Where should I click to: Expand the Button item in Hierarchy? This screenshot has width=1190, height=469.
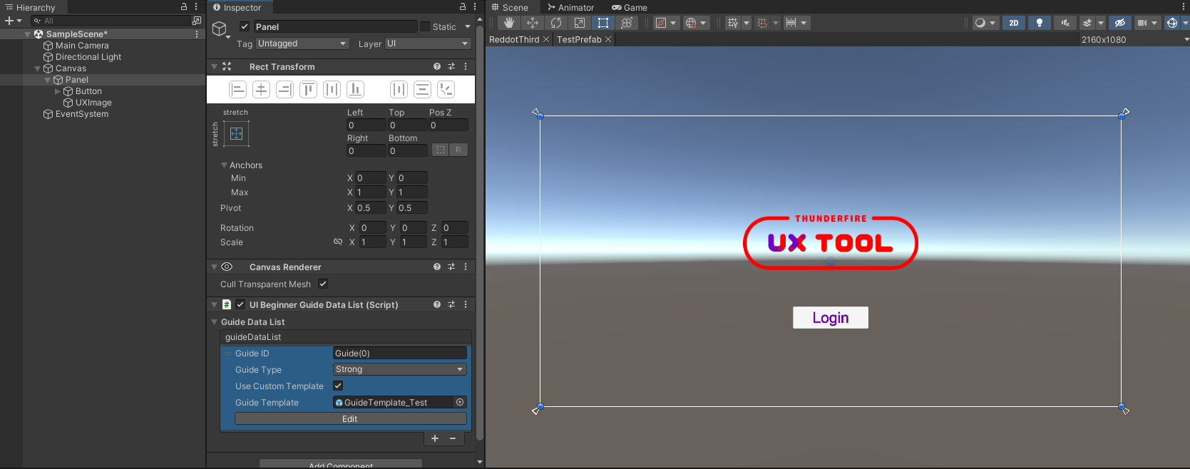[x=58, y=91]
